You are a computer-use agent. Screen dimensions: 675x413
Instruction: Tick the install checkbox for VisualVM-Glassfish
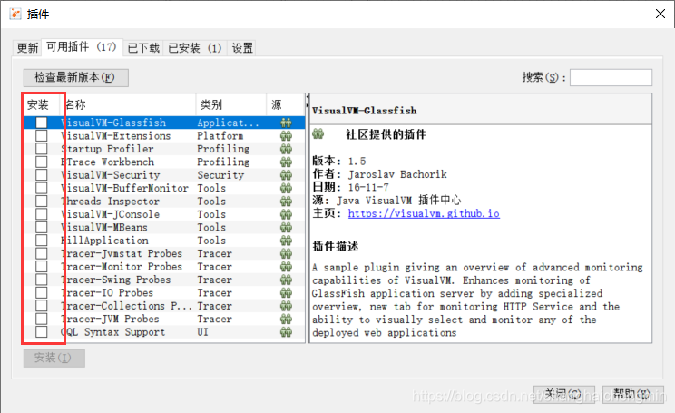pos(42,123)
